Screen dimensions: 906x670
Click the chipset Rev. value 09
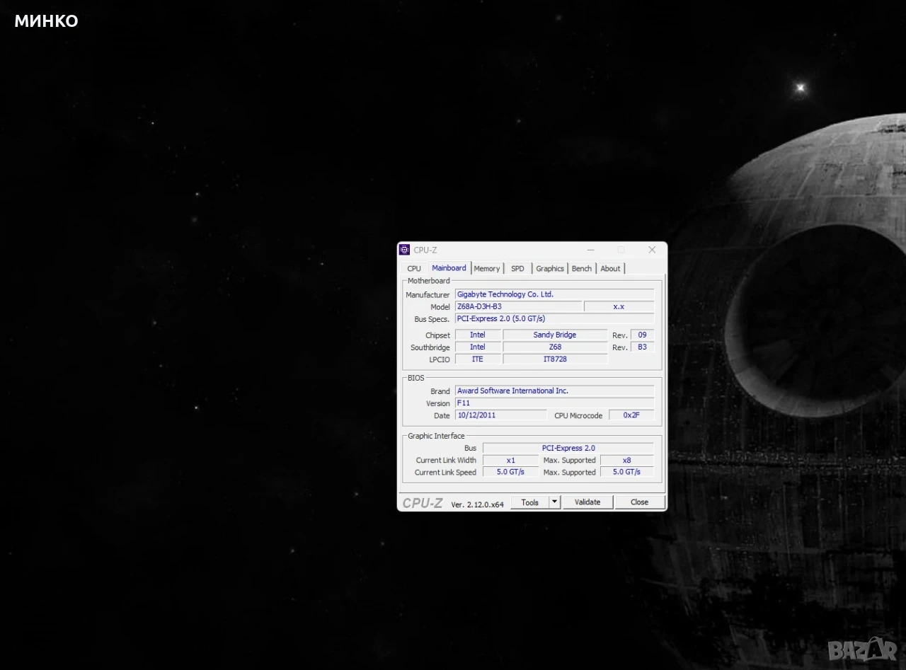(642, 335)
